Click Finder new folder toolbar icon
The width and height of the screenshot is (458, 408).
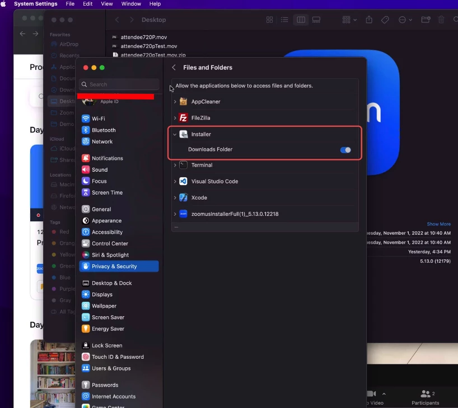click(x=426, y=20)
